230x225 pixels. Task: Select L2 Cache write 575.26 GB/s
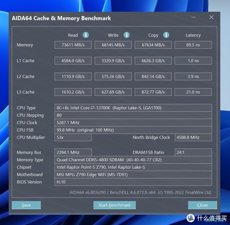coord(113,76)
